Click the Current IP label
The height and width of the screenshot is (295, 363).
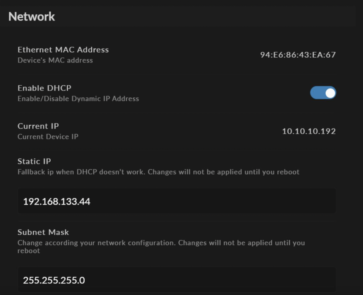tap(38, 126)
